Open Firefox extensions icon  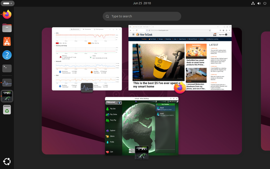pyautogui.click(x=226, y=30)
